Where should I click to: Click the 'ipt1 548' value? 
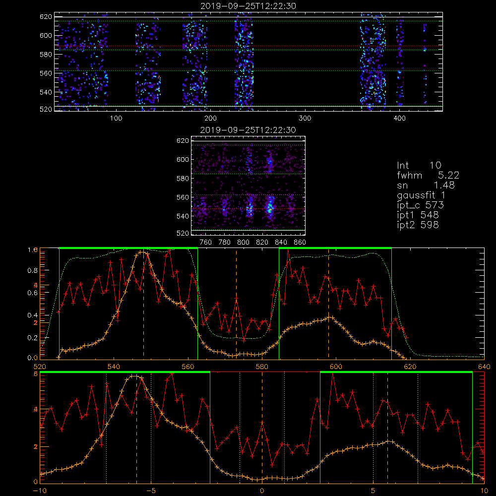[x=418, y=215]
